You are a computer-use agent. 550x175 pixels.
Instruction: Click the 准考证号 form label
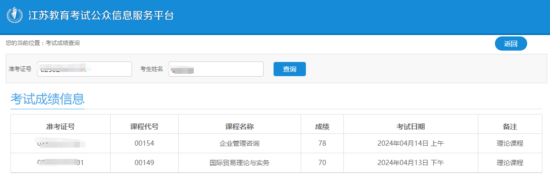pyautogui.click(x=20, y=69)
